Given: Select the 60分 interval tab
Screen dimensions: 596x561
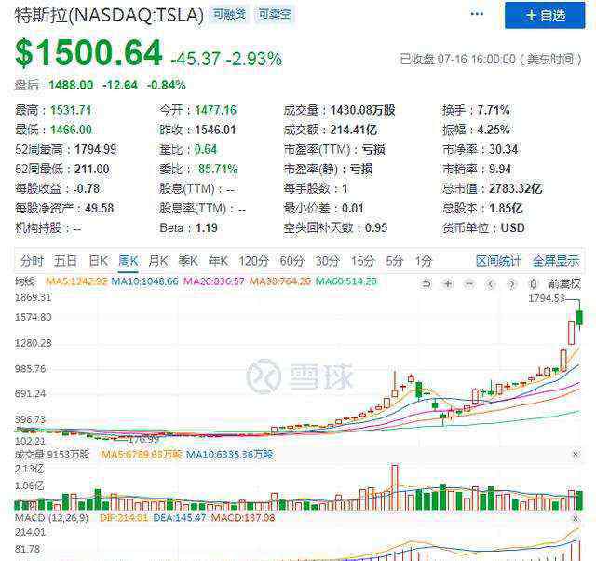Looking at the screenshot, I should pyautogui.click(x=291, y=261).
